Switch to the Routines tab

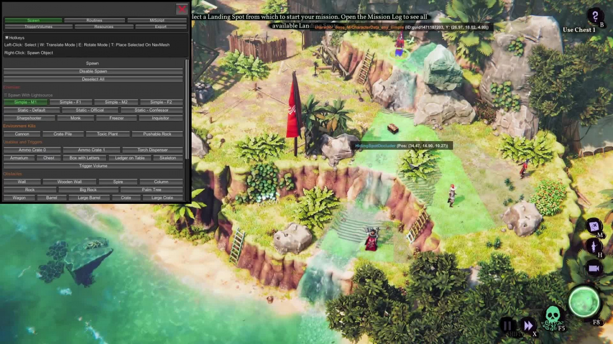click(95, 20)
